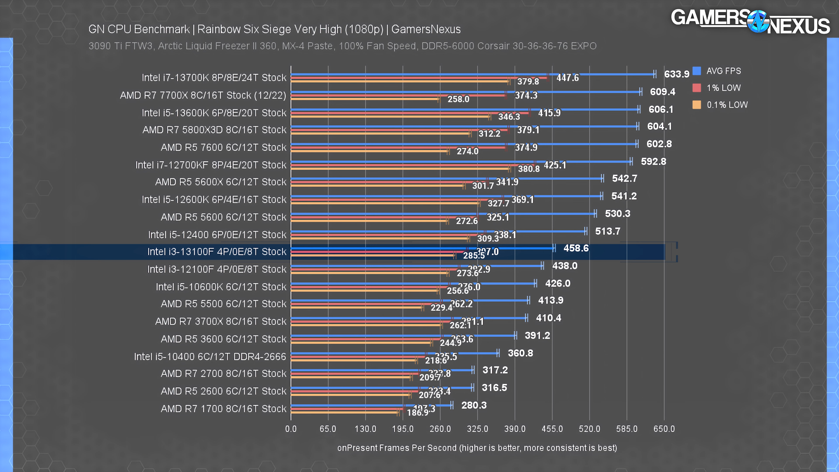Screen dimensions: 839x472
Task: Click the chart title text 'GN CPU Benchmark'
Action: click(x=139, y=29)
